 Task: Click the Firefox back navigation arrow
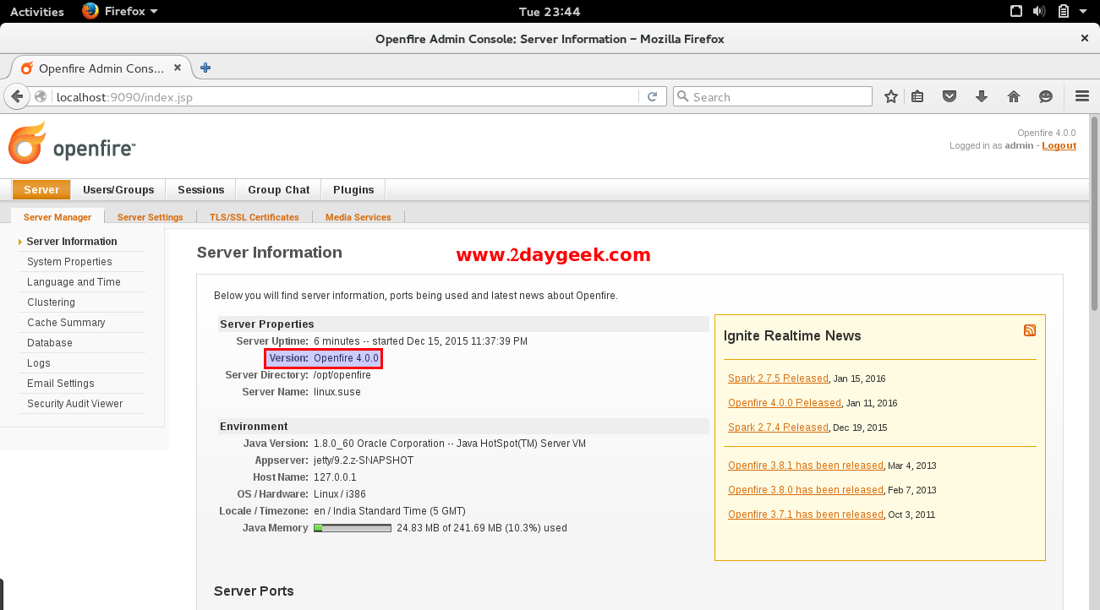pos(17,96)
